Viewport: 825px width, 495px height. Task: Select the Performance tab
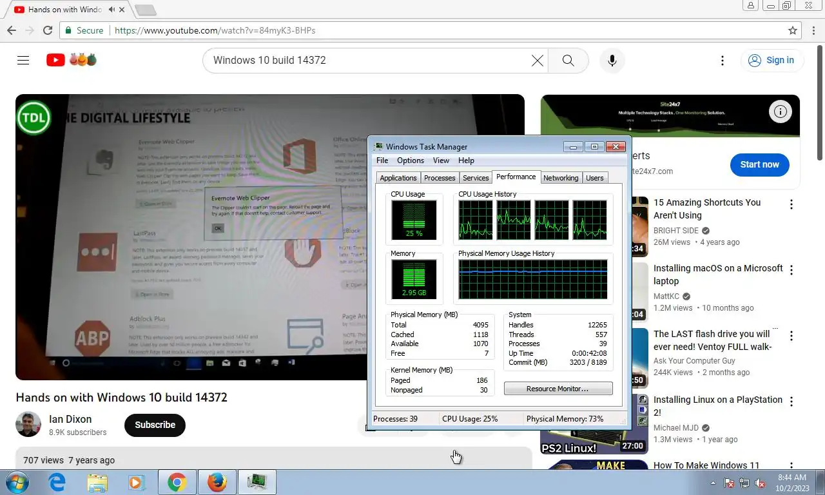click(x=516, y=177)
